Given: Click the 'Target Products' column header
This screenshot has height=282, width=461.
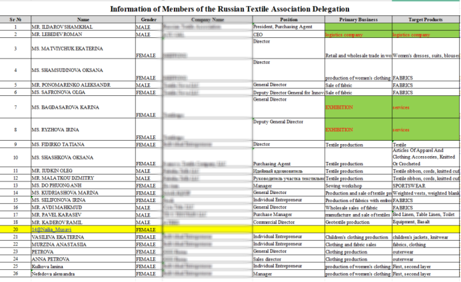Looking at the screenshot, I should pos(426,19).
